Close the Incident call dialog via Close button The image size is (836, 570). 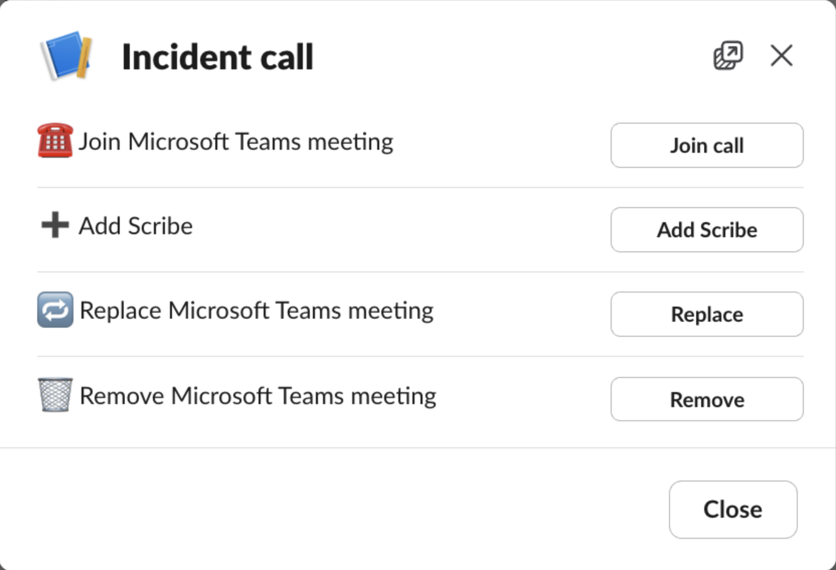pos(732,509)
